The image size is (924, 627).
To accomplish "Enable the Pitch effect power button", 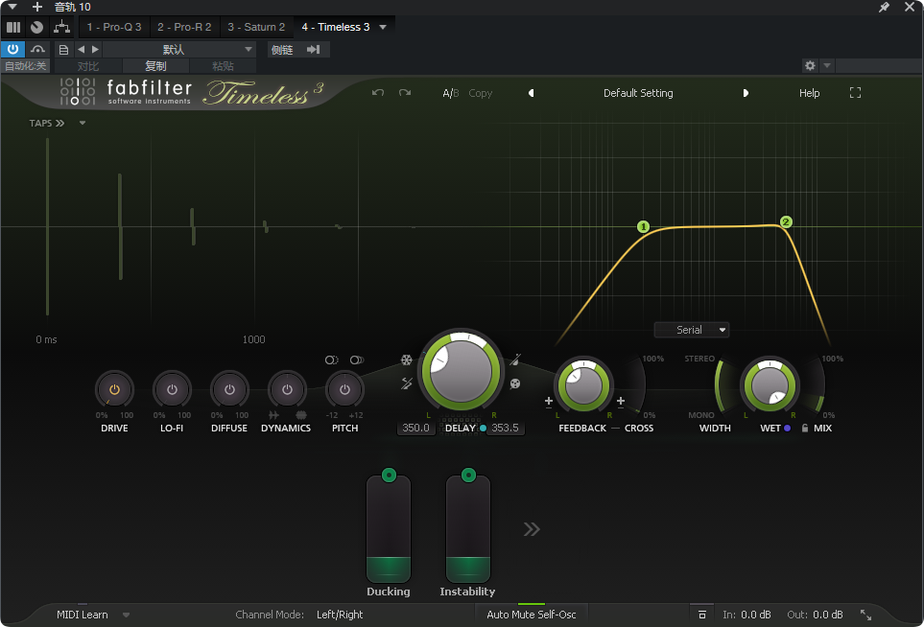I will pos(344,390).
